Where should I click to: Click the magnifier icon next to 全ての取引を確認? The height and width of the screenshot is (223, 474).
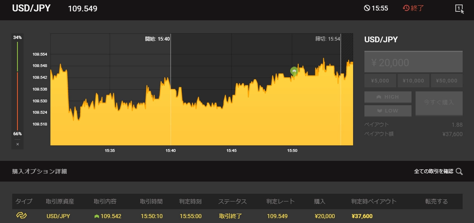[459, 171]
